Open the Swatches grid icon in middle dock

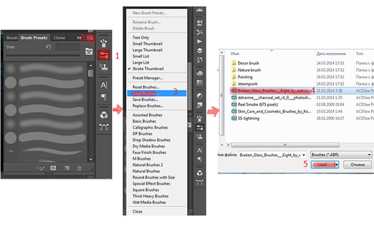[x=199, y=82]
